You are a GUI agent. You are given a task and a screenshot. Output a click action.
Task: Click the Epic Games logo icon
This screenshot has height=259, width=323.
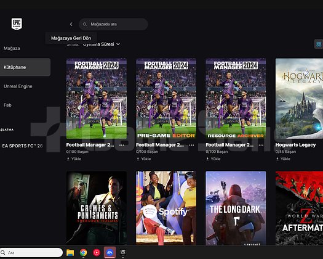(17, 24)
